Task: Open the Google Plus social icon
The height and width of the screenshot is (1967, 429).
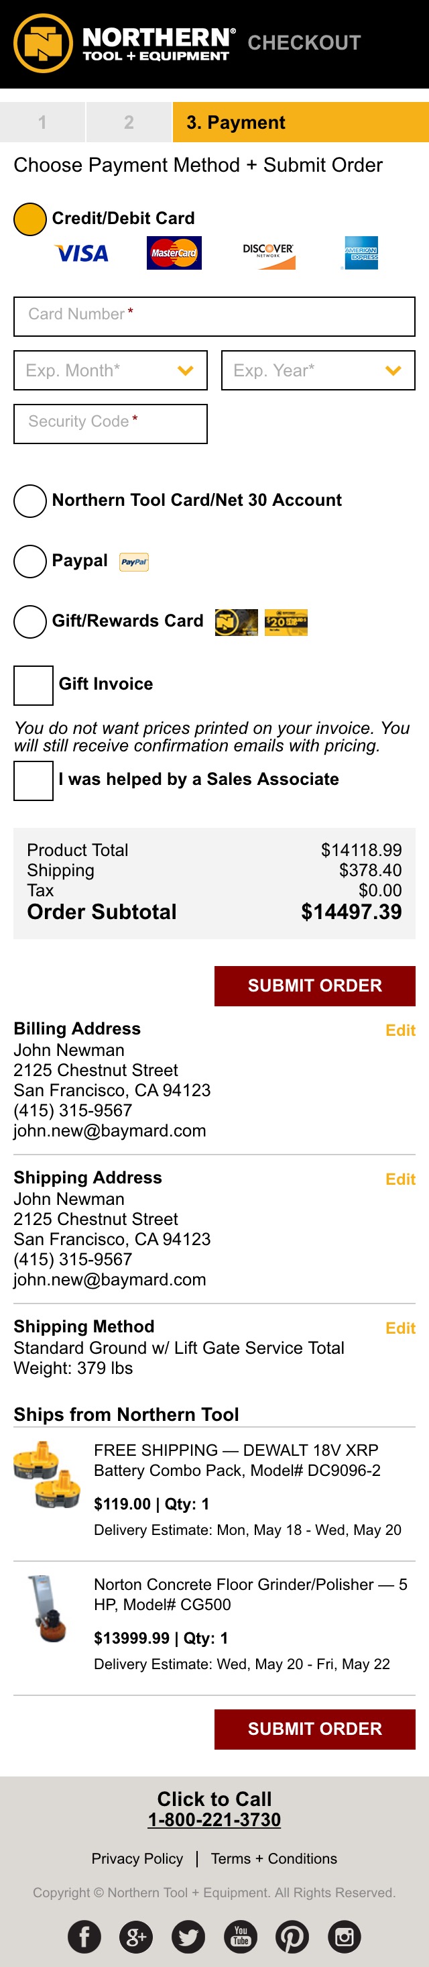Action: [136, 1935]
